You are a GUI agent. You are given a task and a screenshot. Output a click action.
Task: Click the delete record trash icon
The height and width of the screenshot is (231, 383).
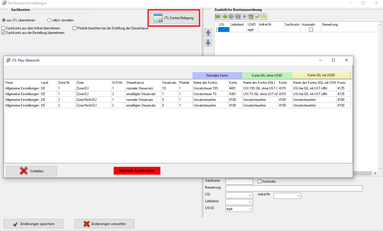[251, 17]
